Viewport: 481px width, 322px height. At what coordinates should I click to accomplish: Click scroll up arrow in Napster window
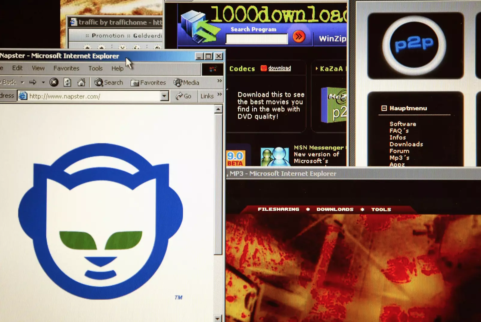pos(219,109)
